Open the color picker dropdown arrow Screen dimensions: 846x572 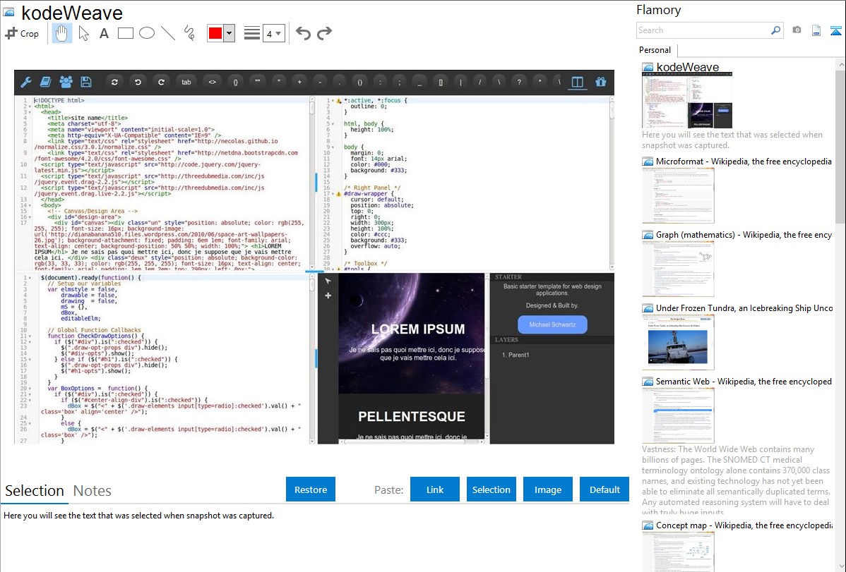pyautogui.click(x=229, y=33)
